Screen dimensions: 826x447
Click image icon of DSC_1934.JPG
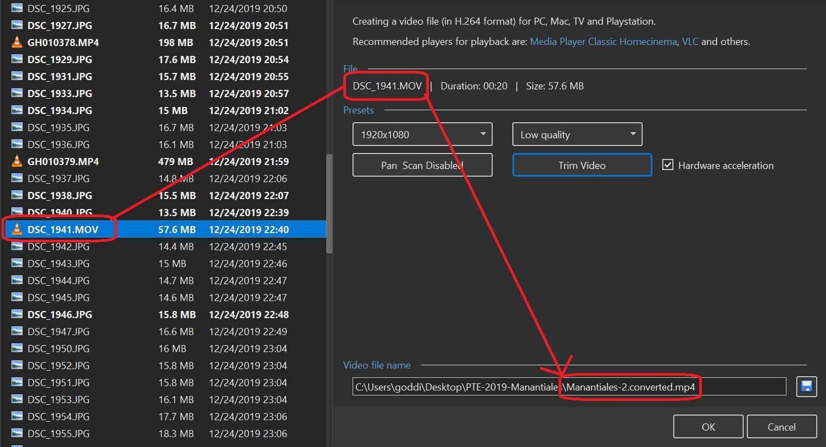coord(17,110)
